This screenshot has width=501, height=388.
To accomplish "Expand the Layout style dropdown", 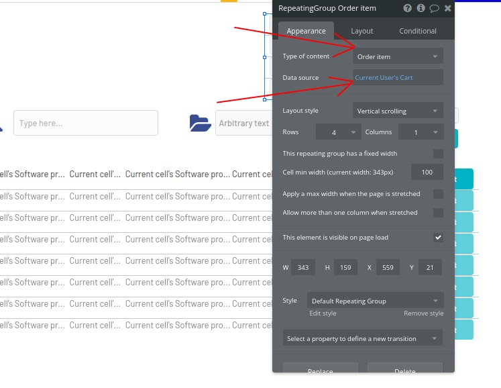I will (x=398, y=111).
